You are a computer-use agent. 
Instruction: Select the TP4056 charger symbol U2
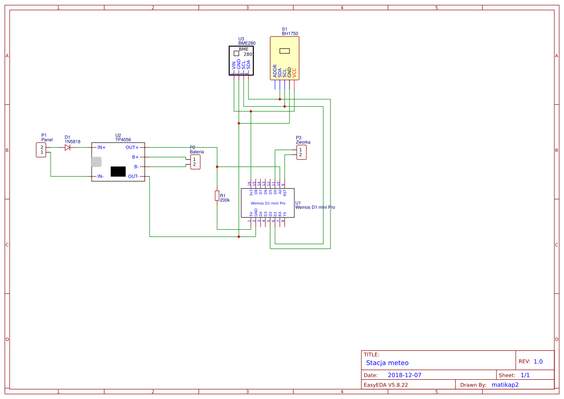click(118, 162)
